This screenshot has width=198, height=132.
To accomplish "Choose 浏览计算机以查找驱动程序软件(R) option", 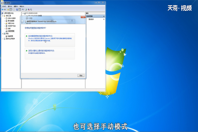I will [50, 53].
